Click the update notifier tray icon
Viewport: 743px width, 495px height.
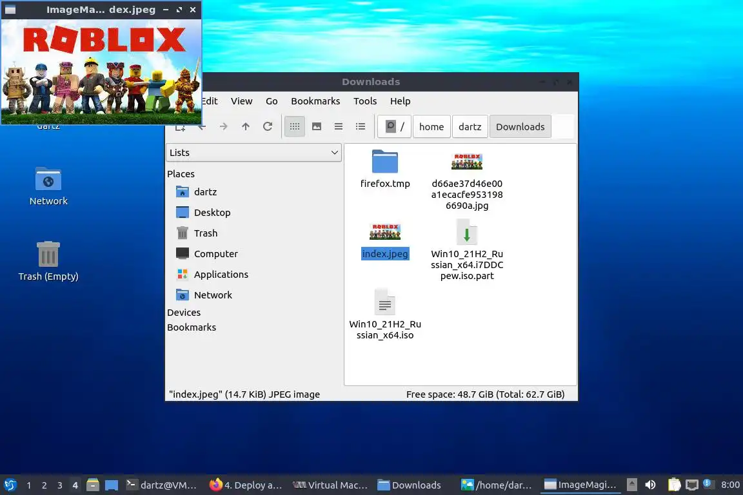click(708, 483)
